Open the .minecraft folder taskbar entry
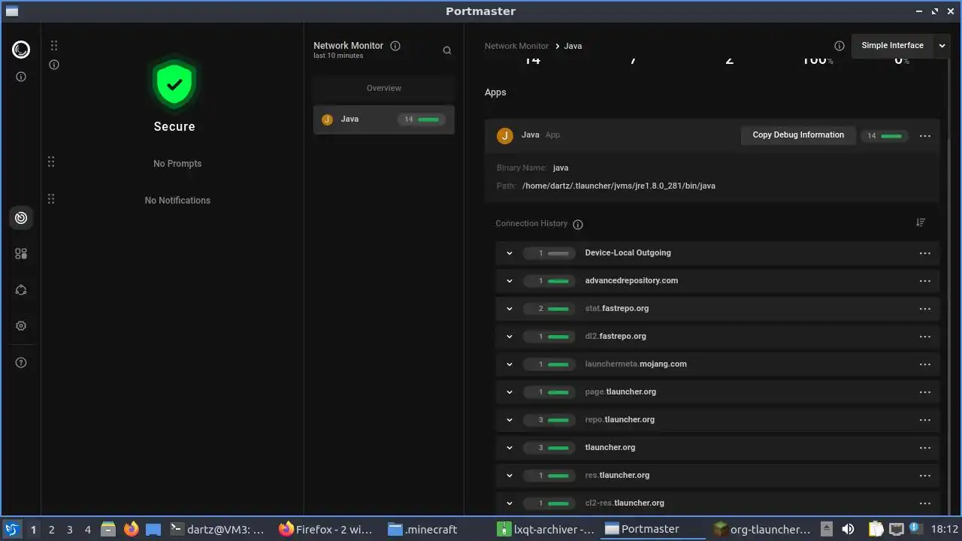The height and width of the screenshot is (541, 962). point(422,529)
